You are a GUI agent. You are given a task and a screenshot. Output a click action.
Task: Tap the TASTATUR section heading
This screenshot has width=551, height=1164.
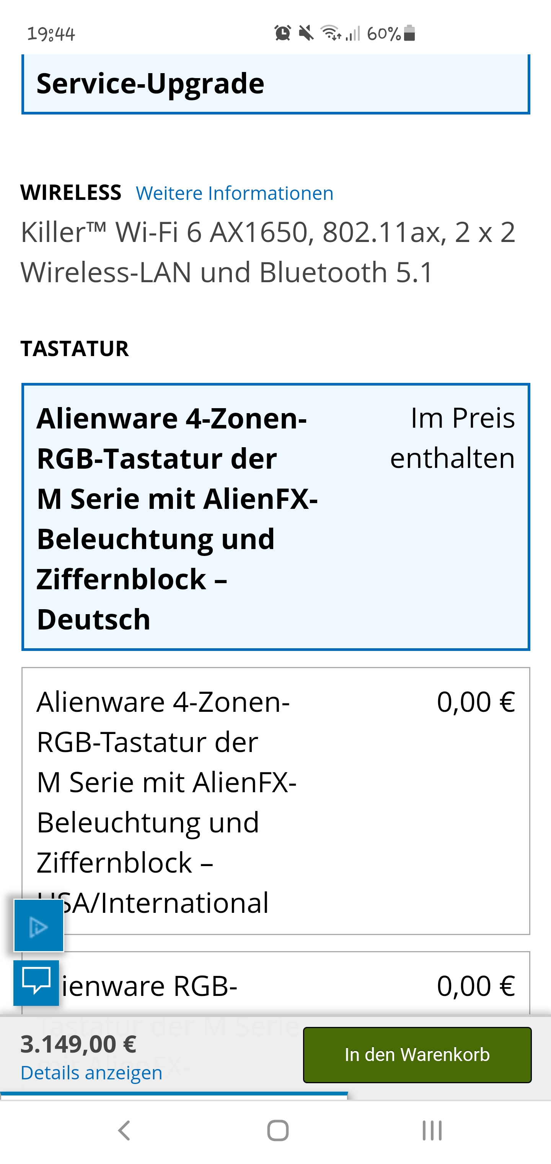pos(75,348)
